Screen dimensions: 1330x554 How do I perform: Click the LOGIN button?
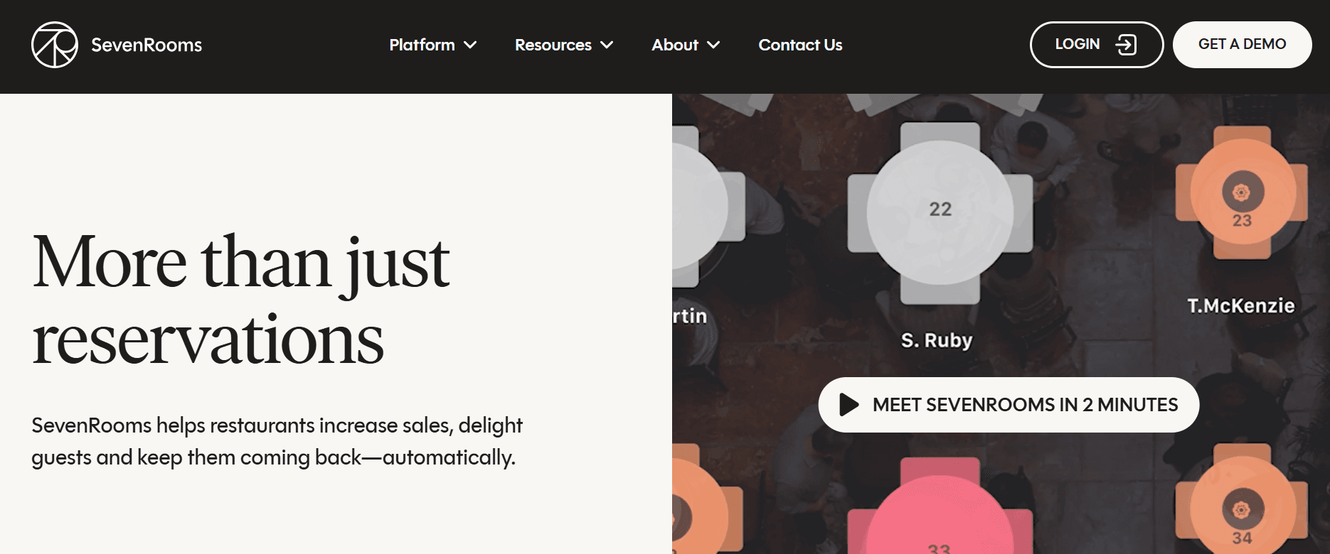coord(1097,45)
